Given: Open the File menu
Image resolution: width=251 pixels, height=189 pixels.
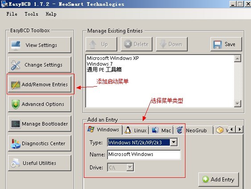Looking at the screenshot, I should point(12,14).
